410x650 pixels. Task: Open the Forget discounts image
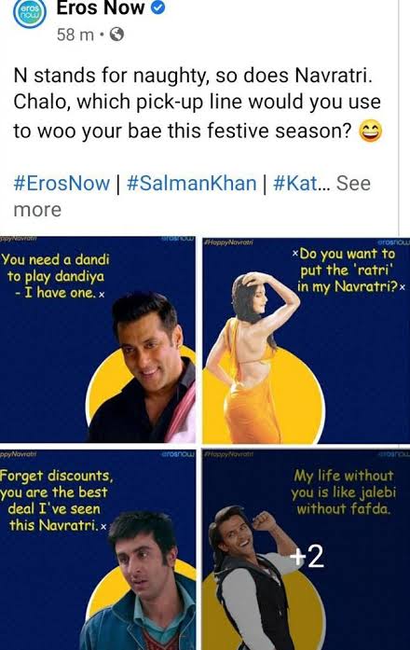(98, 550)
